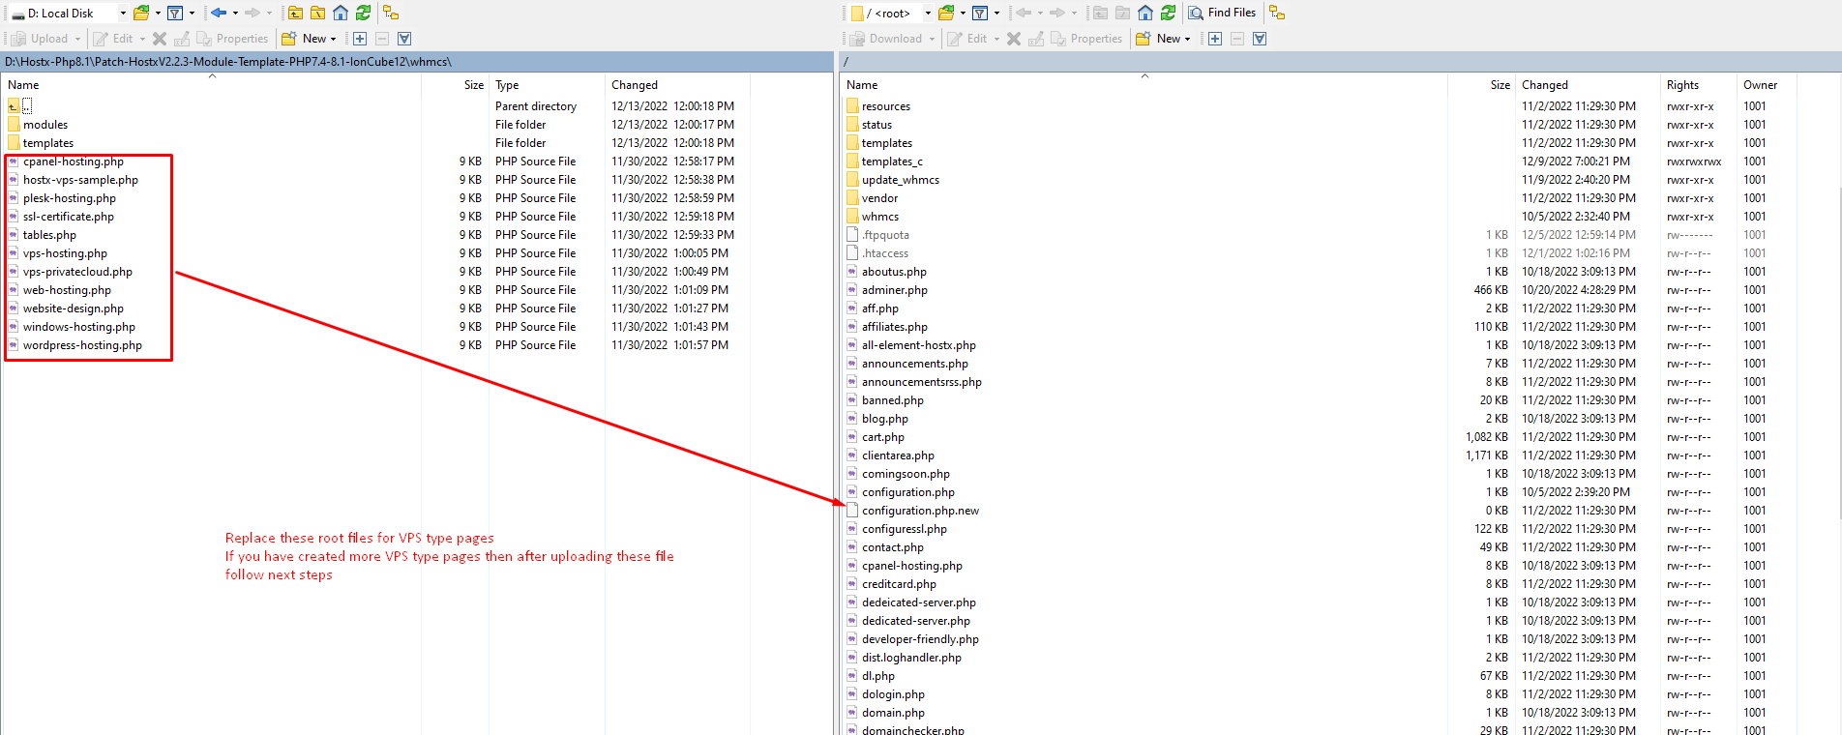This screenshot has width=1842, height=735.
Task: Sort local files by Type column
Action: coord(507,85)
